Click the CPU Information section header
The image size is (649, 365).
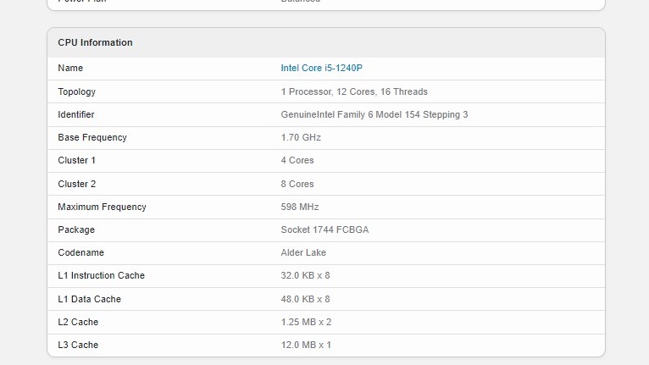point(95,42)
